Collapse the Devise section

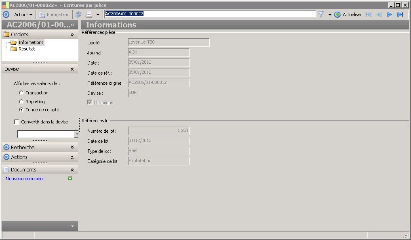pos(72,69)
